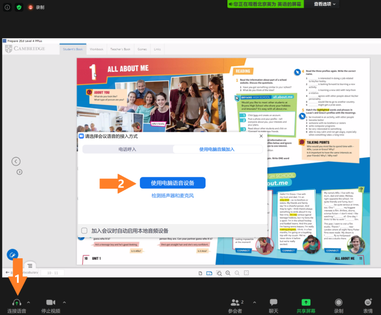
Task: Click the green encryption shield icon
Action: (19, 7)
